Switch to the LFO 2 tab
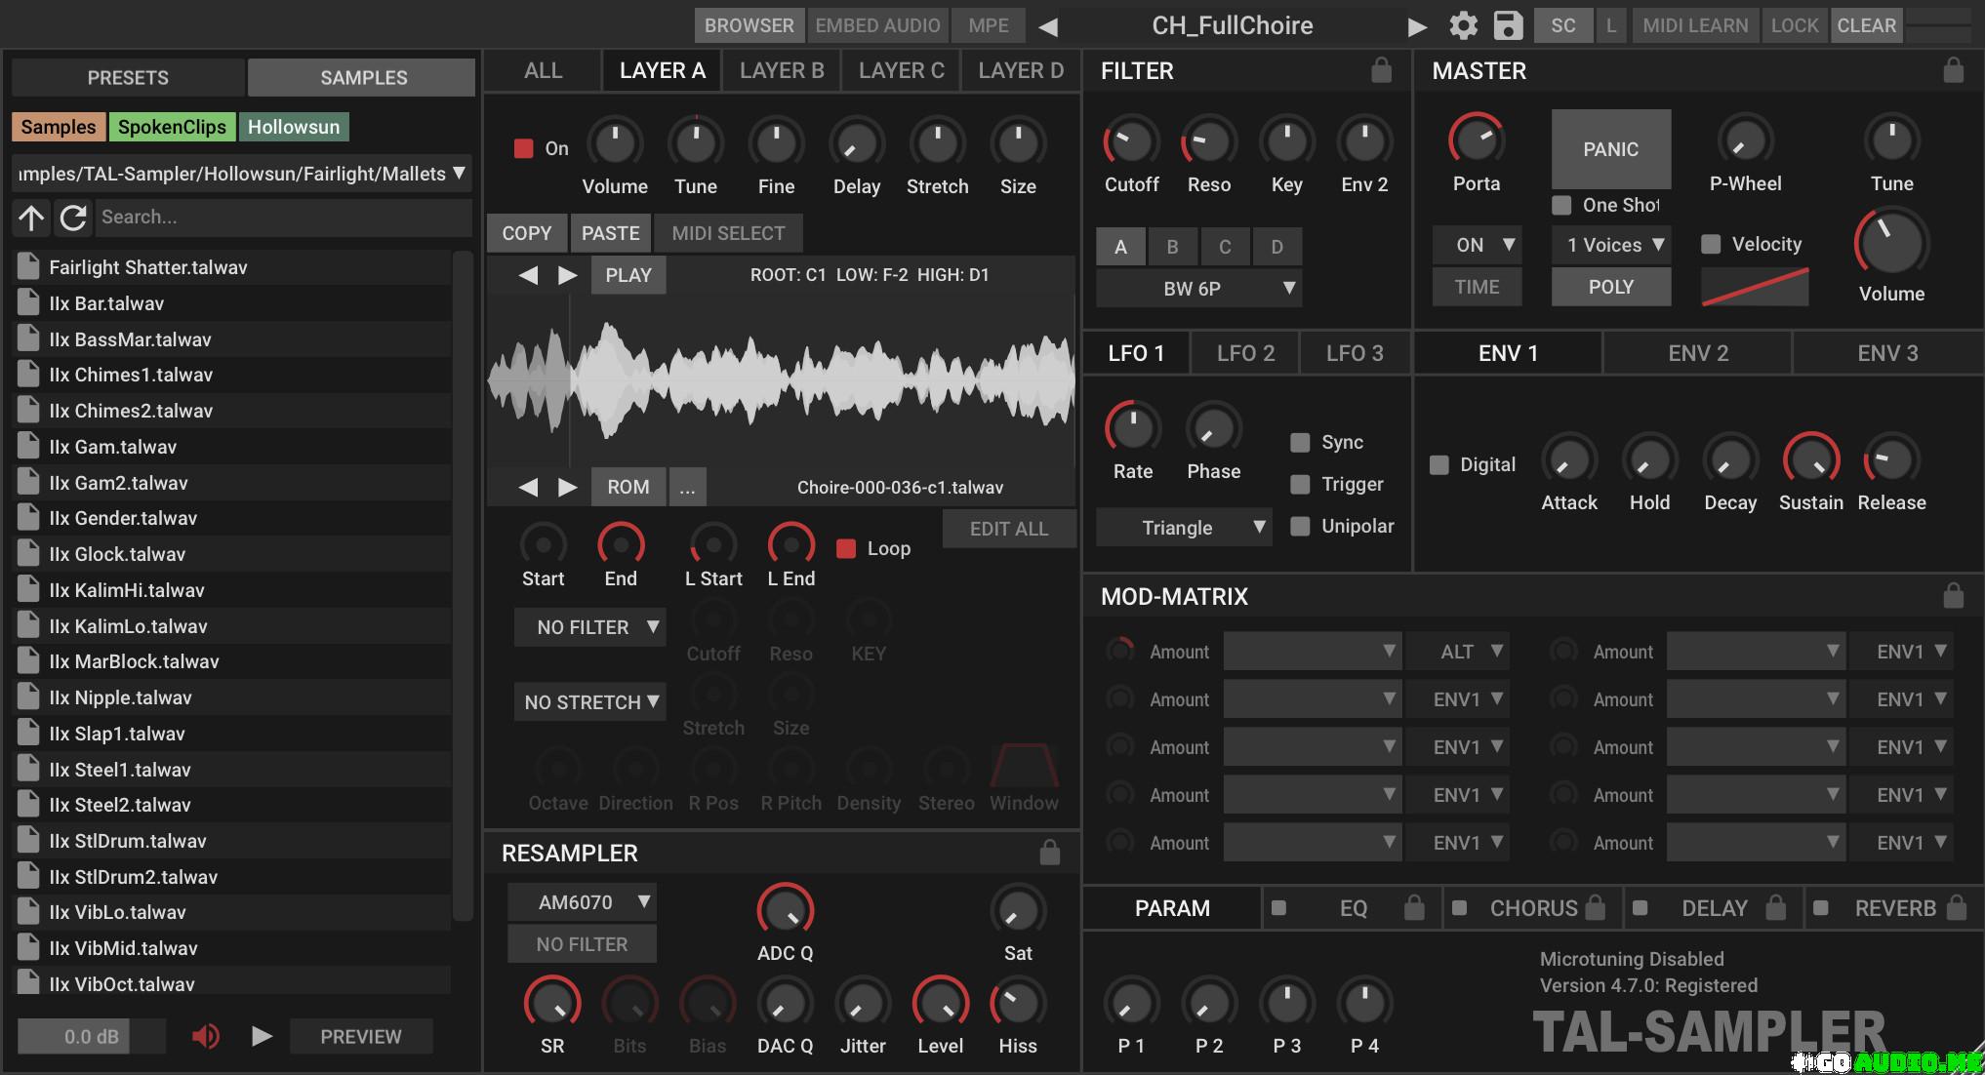The image size is (1985, 1075). pos(1245,353)
